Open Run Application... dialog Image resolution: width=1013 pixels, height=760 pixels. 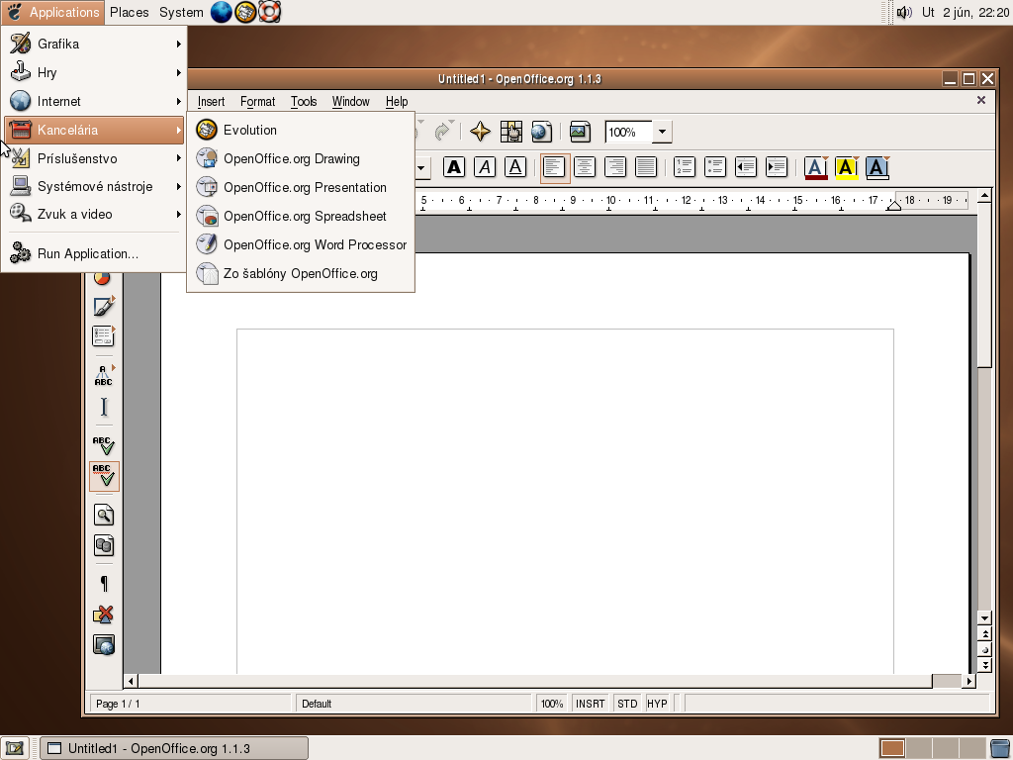(x=94, y=253)
